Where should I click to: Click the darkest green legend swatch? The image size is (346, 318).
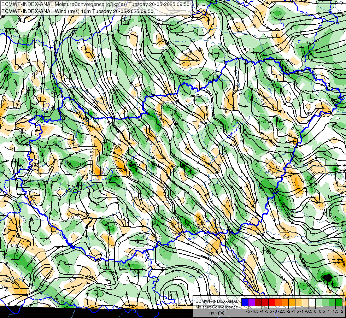pyautogui.click(x=339, y=302)
